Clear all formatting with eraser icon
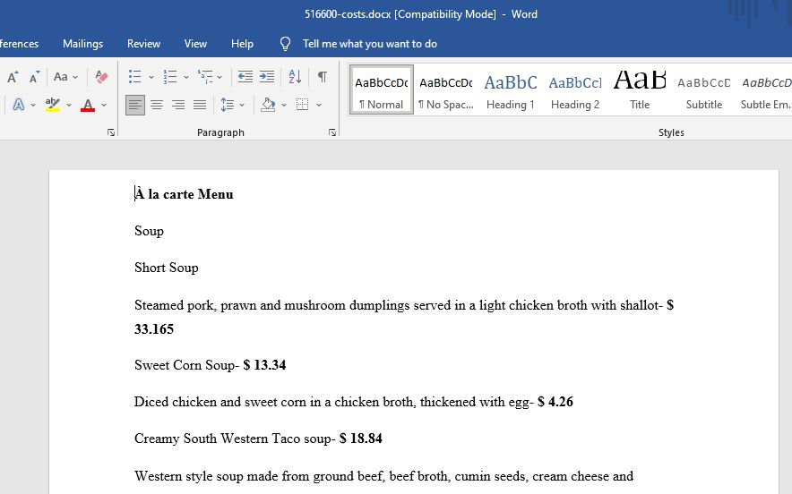 tap(101, 77)
